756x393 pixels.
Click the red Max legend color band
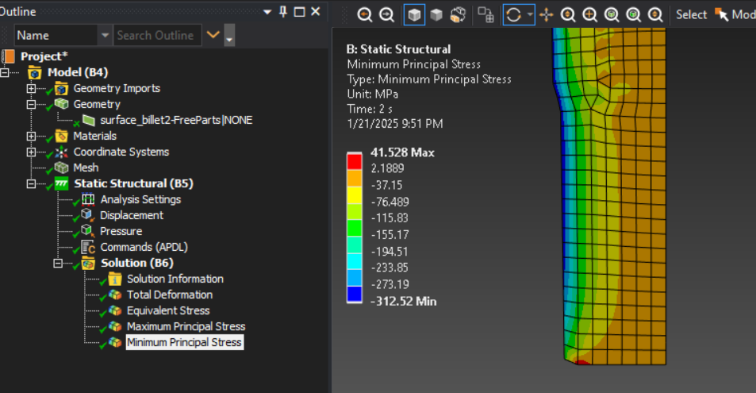point(355,160)
